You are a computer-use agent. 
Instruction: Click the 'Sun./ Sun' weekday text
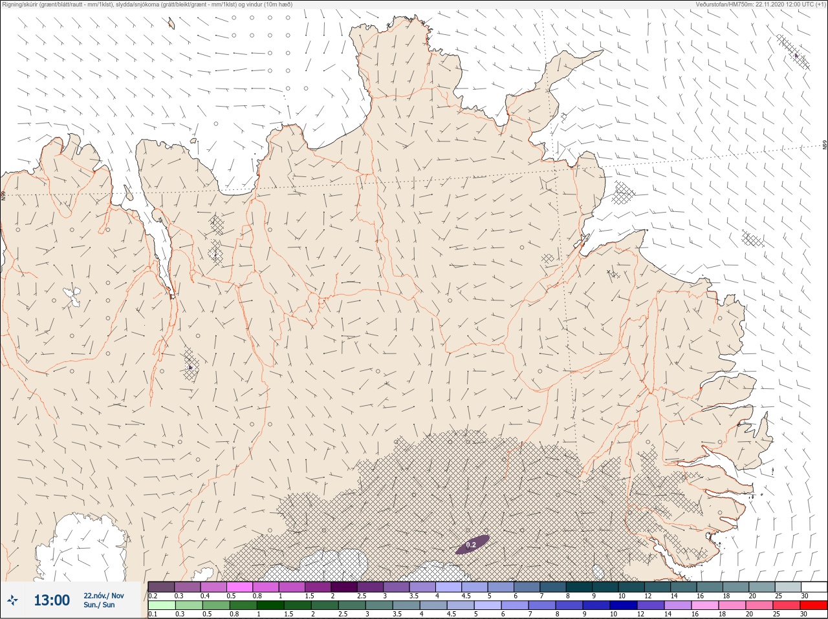tap(99, 605)
